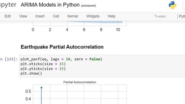Select the In [133] cell prompt
The height and width of the screenshot is (104, 185).
9,59
